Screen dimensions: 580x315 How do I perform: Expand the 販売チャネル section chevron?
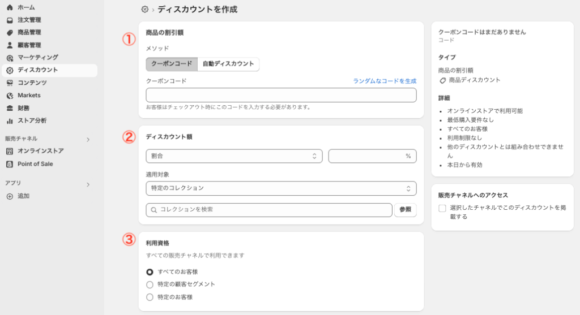point(88,139)
